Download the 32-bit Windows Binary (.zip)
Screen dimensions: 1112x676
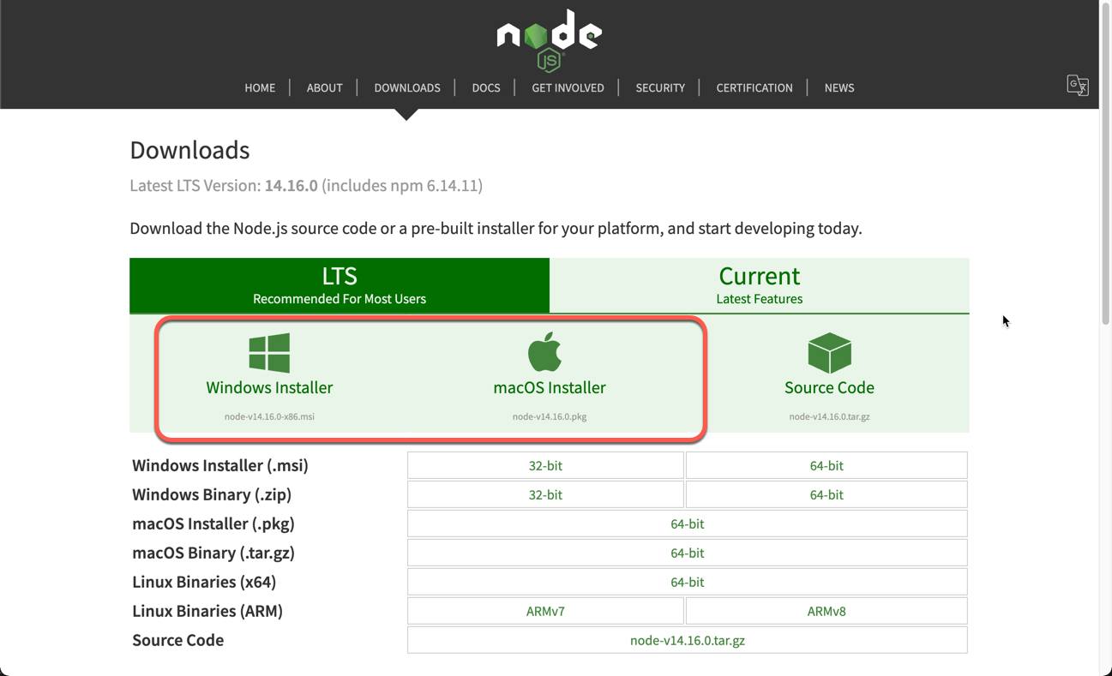point(545,494)
